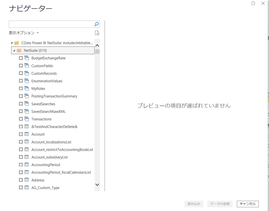Tick the AG_Custom_Type checkbox

21,188
